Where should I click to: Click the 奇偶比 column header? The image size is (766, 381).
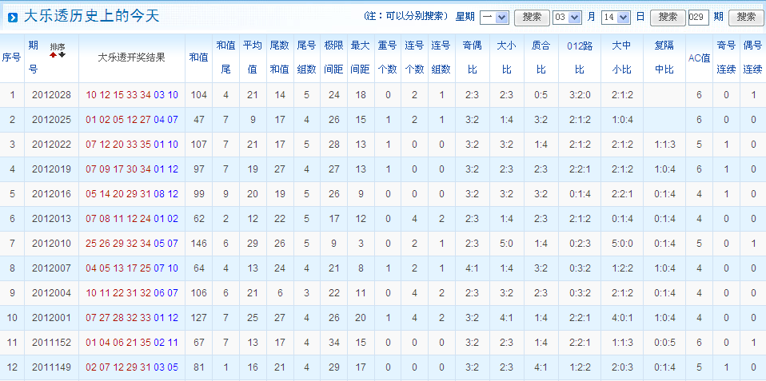coord(473,58)
